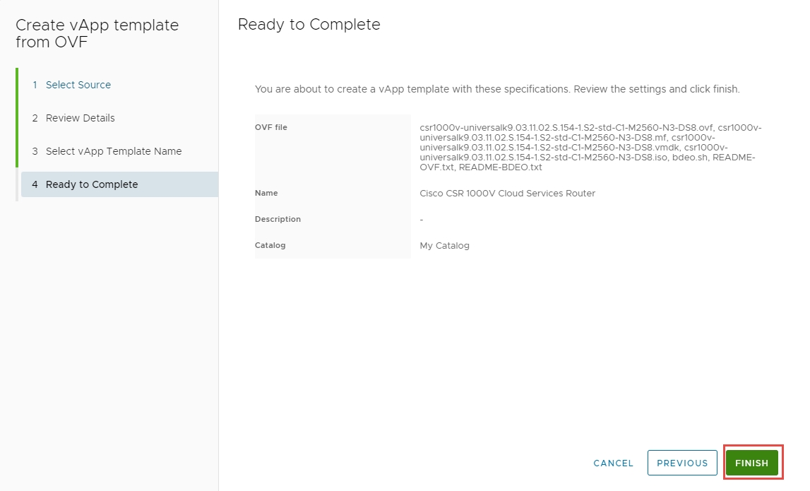The image size is (810, 491).
Task: Jump to Select vApp Template Name step
Action: pyautogui.click(x=113, y=151)
